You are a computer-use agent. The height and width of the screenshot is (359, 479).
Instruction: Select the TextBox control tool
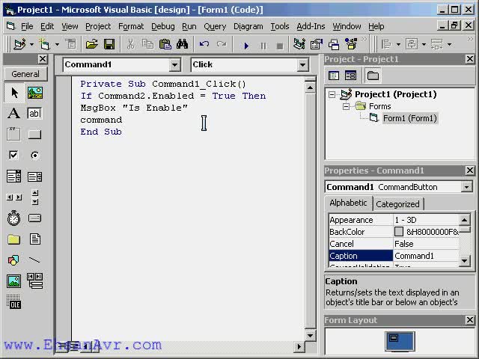click(35, 113)
